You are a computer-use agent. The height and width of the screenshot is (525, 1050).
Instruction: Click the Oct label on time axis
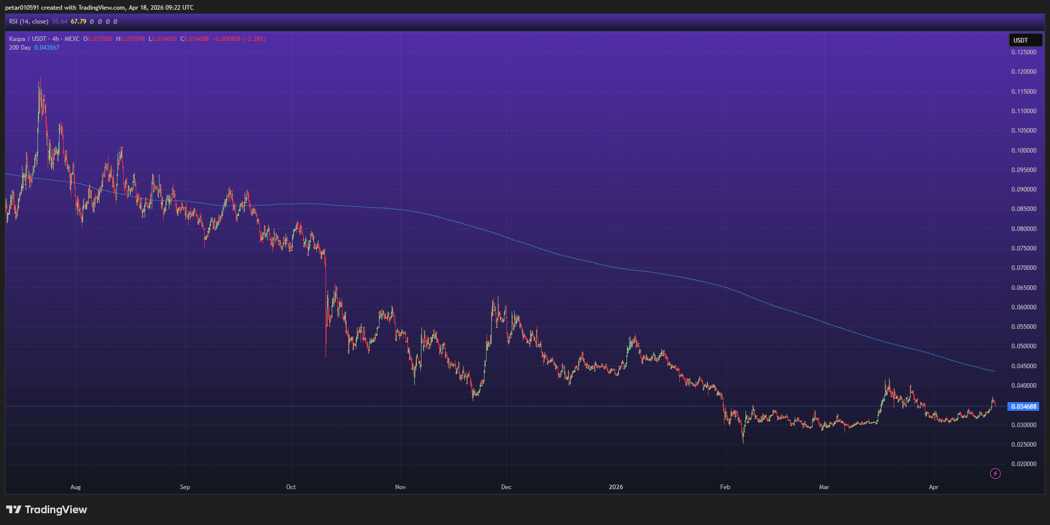291,487
